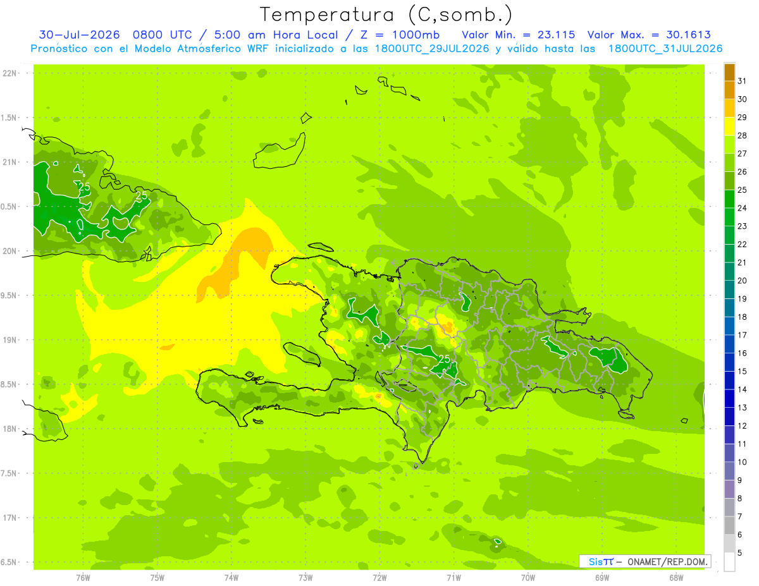Click the legend value label "28"
This screenshot has width=759, height=586.
(742, 135)
